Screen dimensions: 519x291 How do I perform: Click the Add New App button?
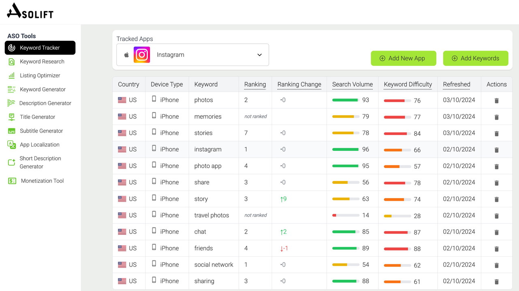tap(403, 58)
